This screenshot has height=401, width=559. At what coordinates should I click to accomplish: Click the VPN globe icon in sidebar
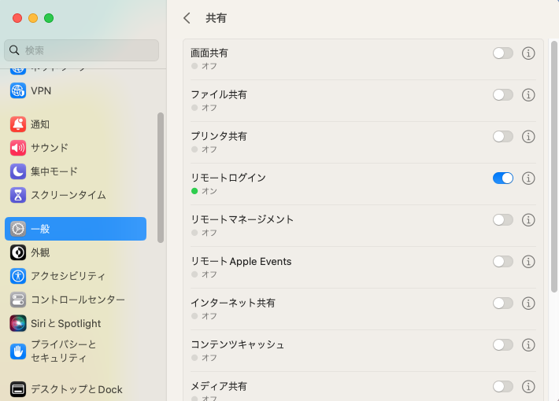pyautogui.click(x=18, y=90)
